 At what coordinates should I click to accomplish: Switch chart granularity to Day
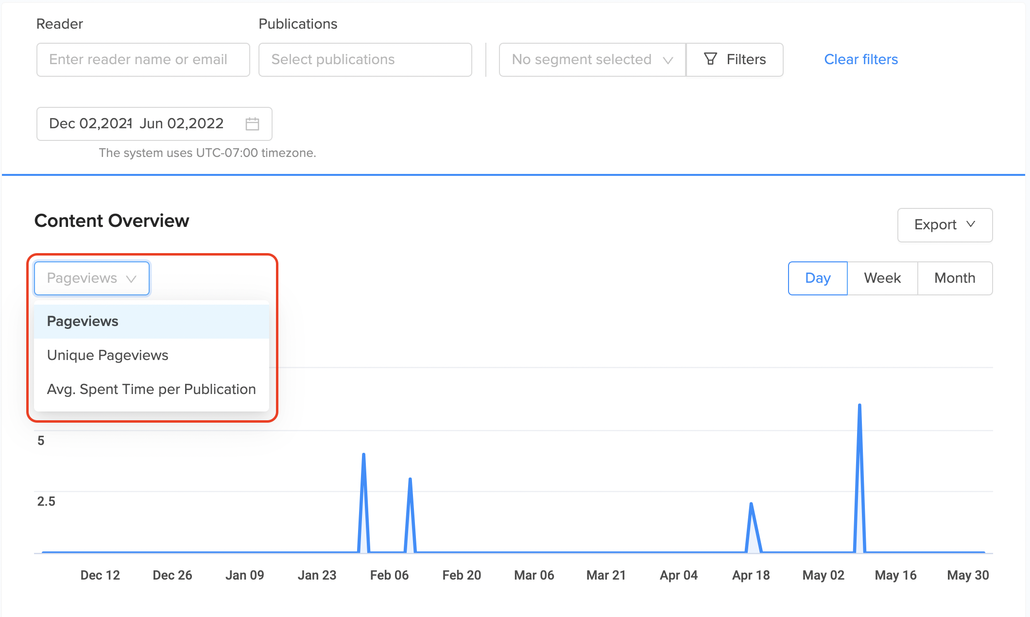[818, 278]
